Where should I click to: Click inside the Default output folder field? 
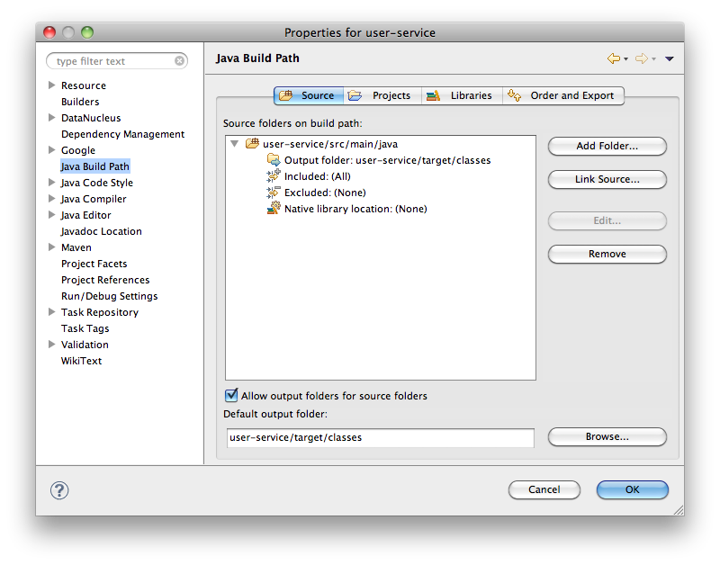[378, 437]
